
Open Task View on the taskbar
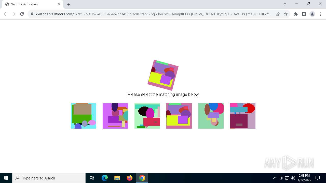click(92, 178)
